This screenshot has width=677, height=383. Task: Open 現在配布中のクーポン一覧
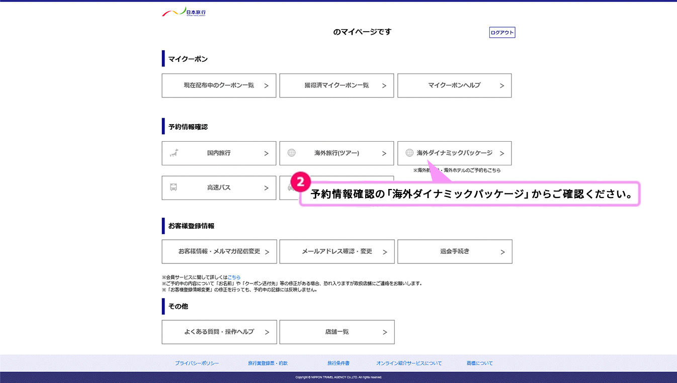tap(219, 85)
